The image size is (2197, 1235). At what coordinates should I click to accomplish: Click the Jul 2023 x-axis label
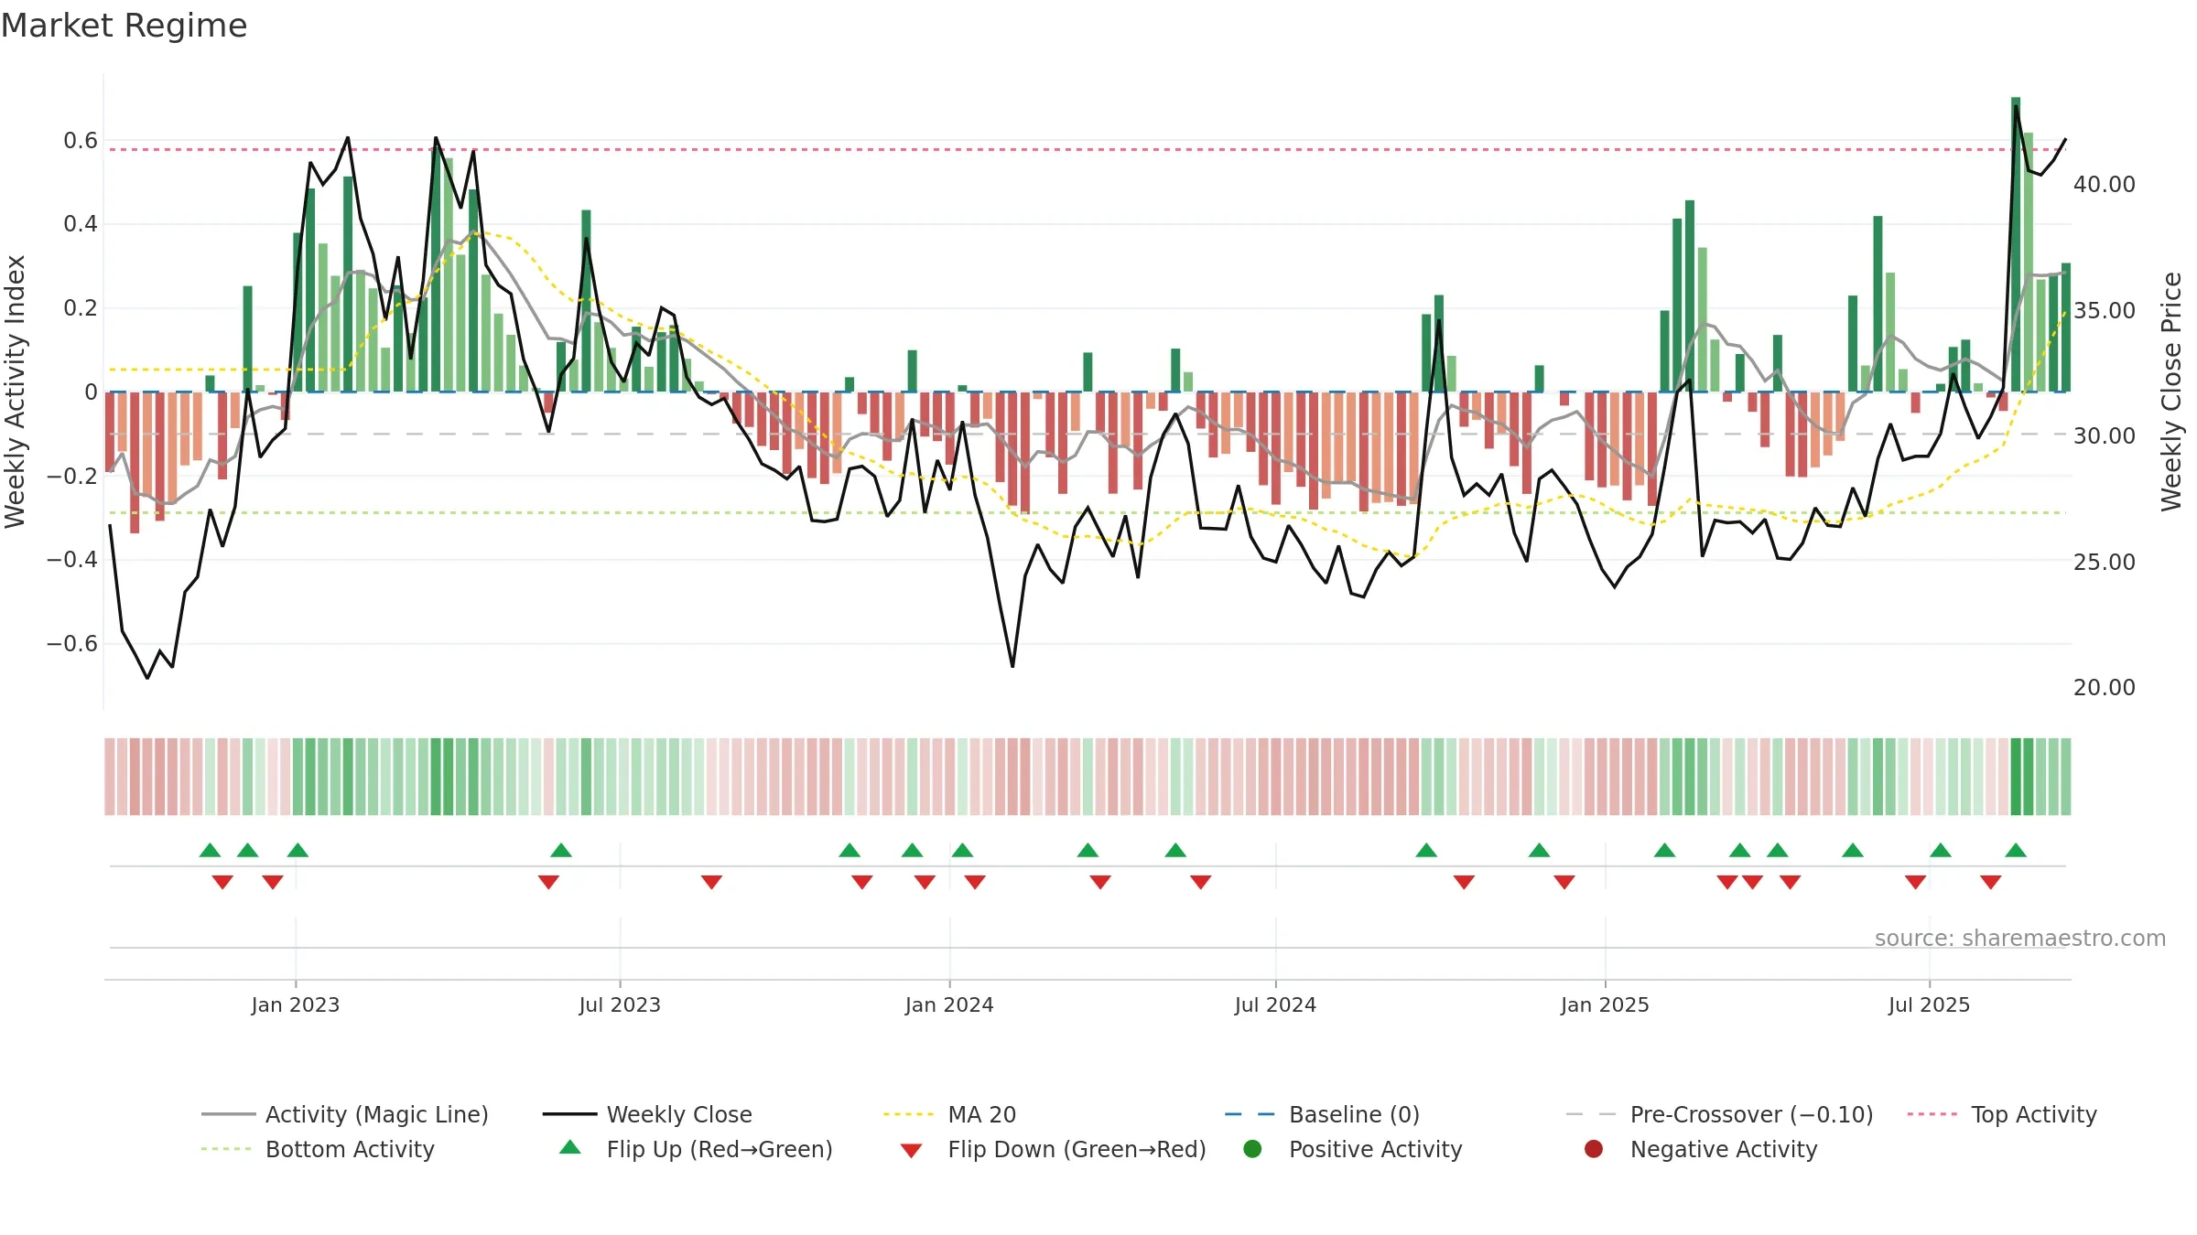coord(620,1004)
